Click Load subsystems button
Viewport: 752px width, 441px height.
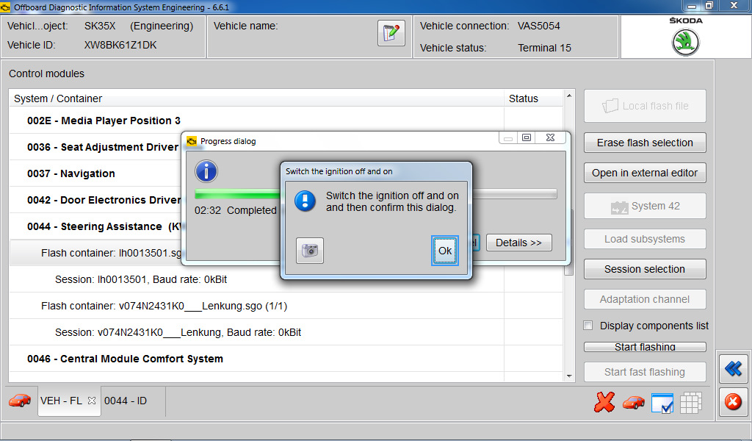(x=645, y=239)
